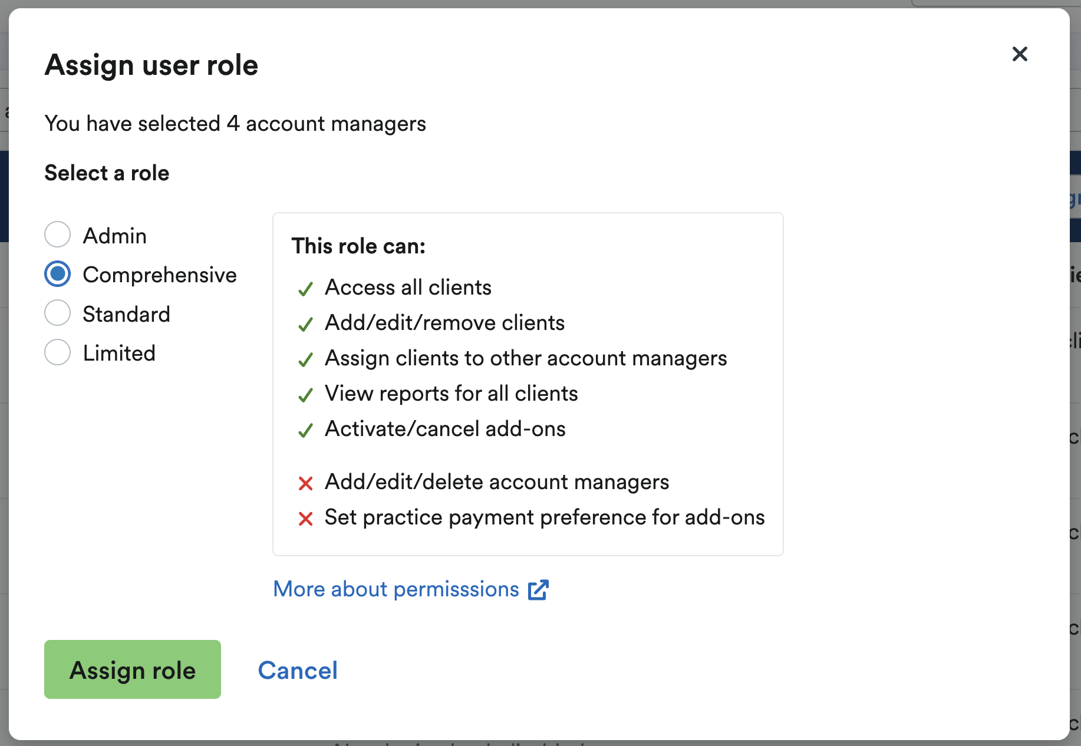Image resolution: width=1081 pixels, height=746 pixels.
Task: Click the 'Limited' role label text
Action: tap(119, 353)
